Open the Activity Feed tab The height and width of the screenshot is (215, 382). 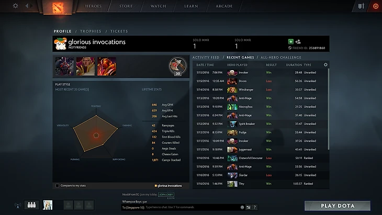206,57
